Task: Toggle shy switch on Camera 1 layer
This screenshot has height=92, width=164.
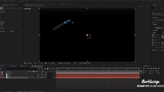Action: coord(28,73)
